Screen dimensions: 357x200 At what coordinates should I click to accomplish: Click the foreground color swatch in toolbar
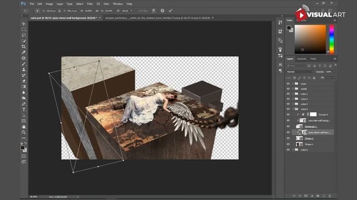pyautogui.click(x=22, y=148)
